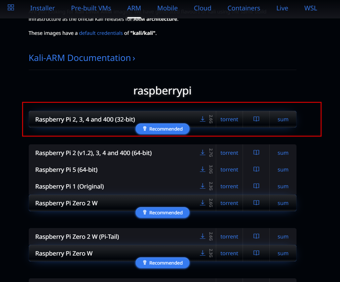Image resolution: width=340 pixels, height=282 pixels.
Task: Open documentation book icon for Raspberry Pi 2, 3, 4 and 400 (32-bit)
Action: pyautogui.click(x=256, y=119)
